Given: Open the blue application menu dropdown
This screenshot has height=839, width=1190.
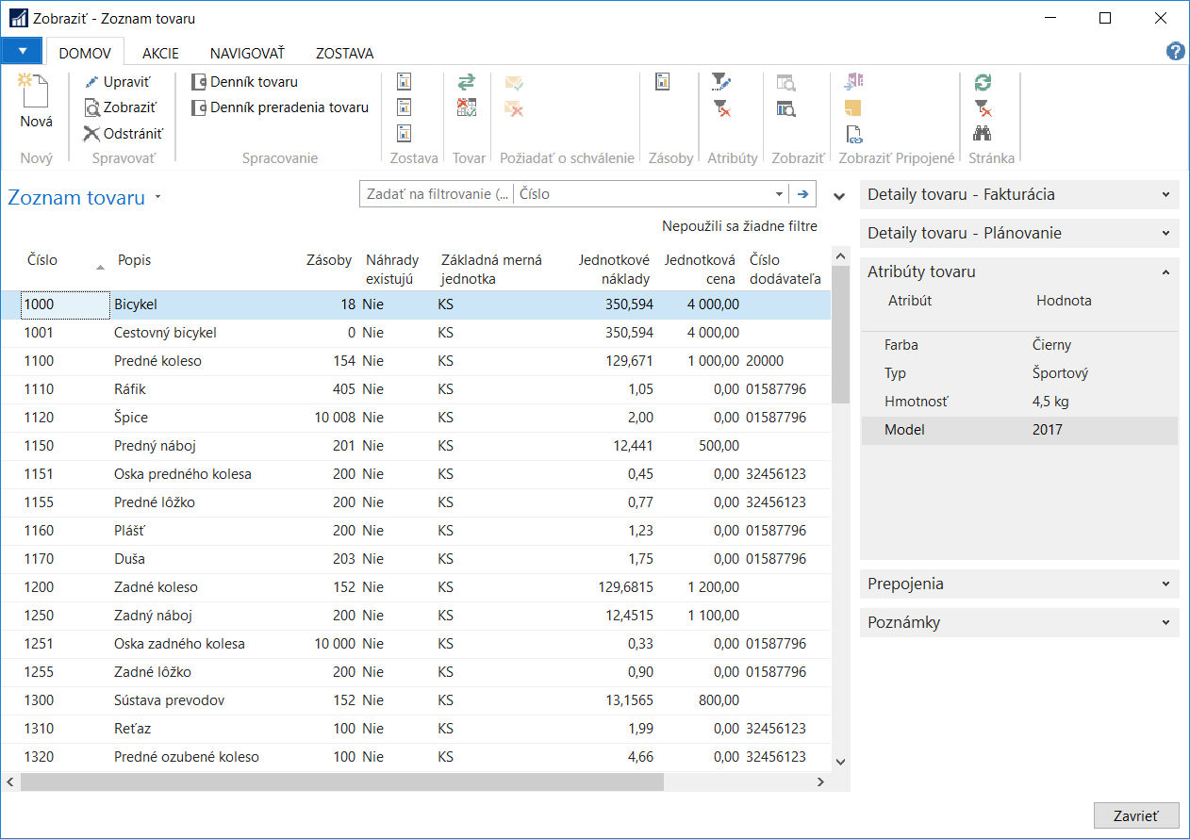Looking at the screenshot, I should tap(23, 51).
